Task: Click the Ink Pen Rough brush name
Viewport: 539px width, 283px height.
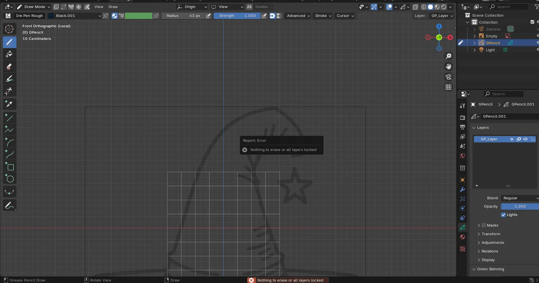Action: 29,16
